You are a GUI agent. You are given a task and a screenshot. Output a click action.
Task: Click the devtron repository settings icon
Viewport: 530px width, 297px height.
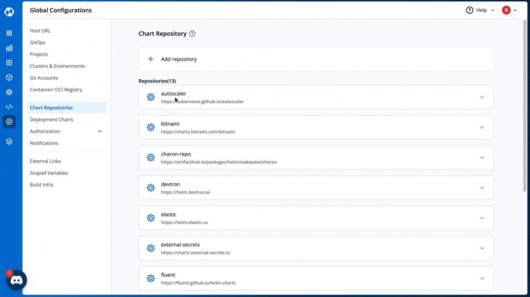tap(151, 188)
